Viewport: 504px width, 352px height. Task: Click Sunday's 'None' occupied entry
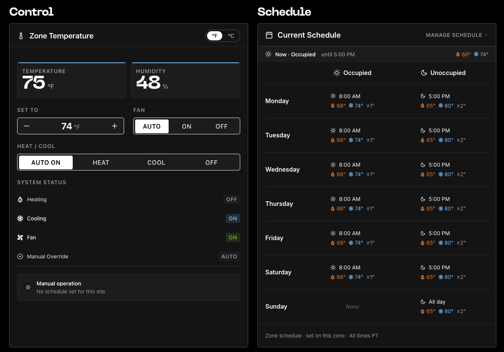[352, 307]
